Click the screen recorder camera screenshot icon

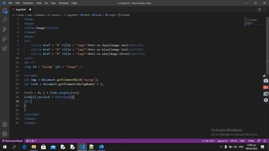pos(266,81)
